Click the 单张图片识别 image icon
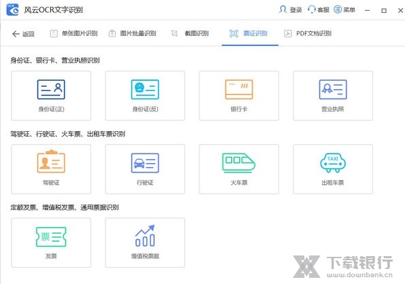This screenshot has height=284, width=405. click(x=54, y=33)
